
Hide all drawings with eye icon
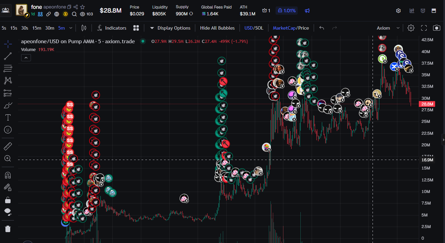(8, 212)
